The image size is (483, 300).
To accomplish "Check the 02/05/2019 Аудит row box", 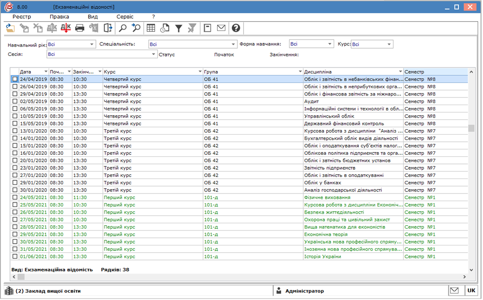I will [15, 101].
